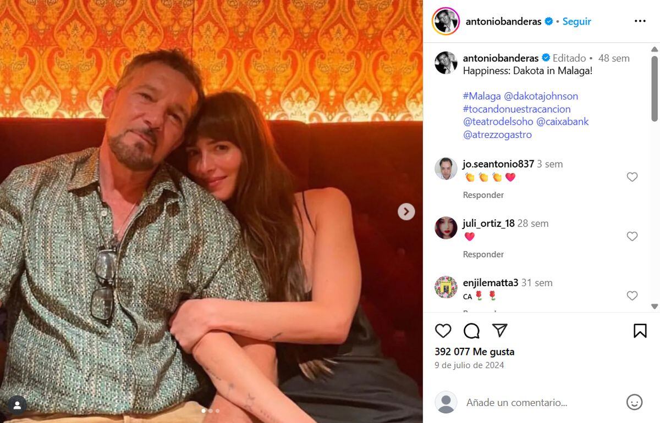Click the Seguir button to follow
The image size is (660, 423).
[x=576, y=21]
